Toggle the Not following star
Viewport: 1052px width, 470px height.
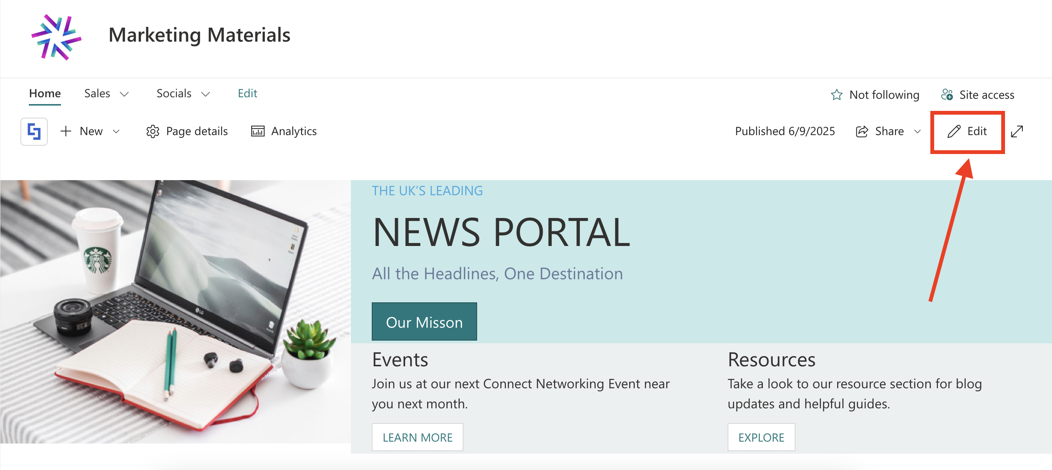click(837, 95)
